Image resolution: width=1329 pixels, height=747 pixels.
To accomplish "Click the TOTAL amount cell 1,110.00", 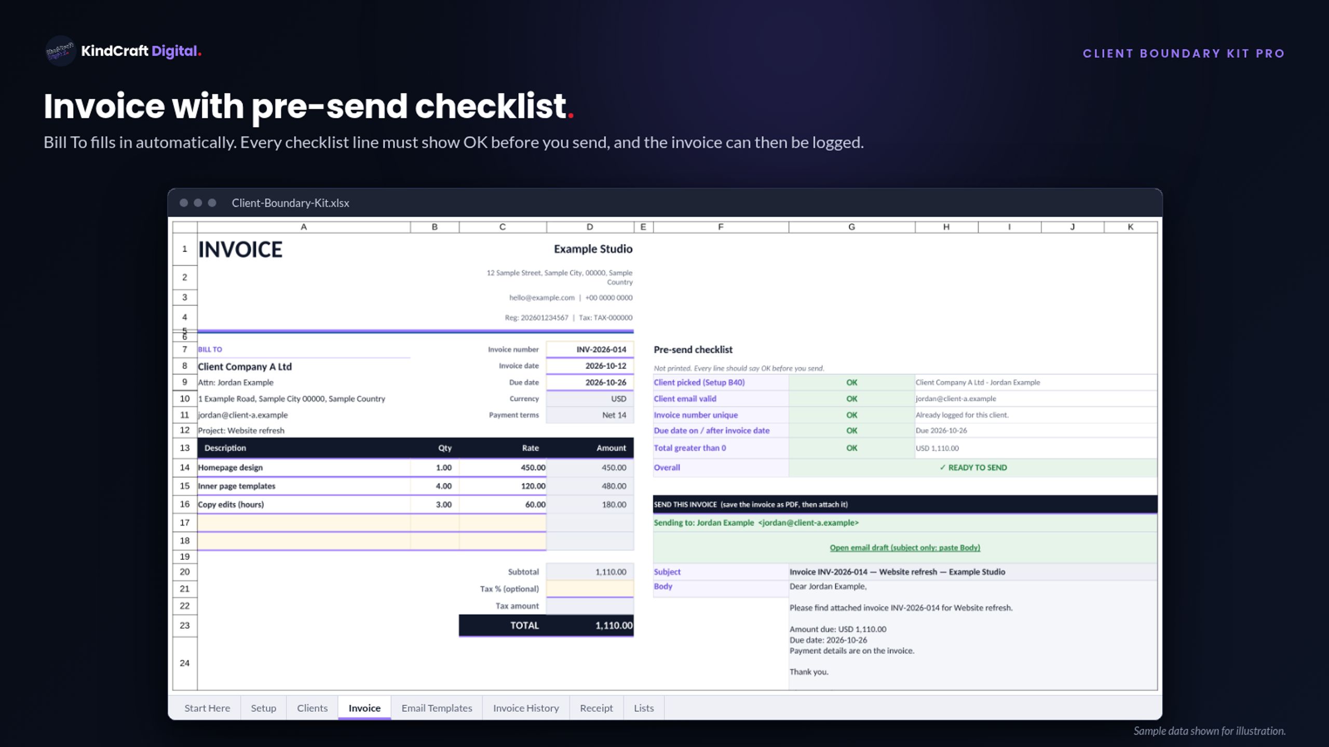I will point(590,625).
